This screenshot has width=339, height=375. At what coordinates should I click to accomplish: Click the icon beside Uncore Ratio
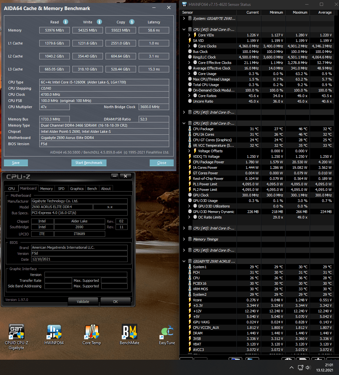tap(190, 101)
